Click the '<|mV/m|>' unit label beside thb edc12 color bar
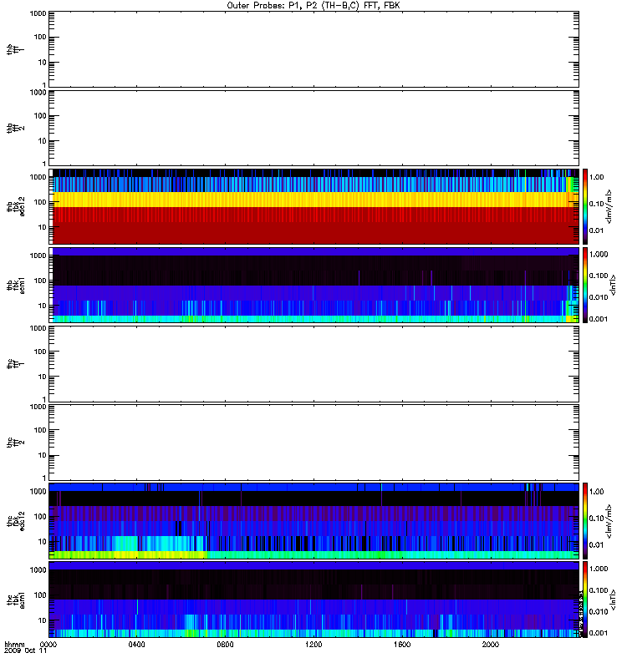This screenshot has height=668, width=627. 609,206
